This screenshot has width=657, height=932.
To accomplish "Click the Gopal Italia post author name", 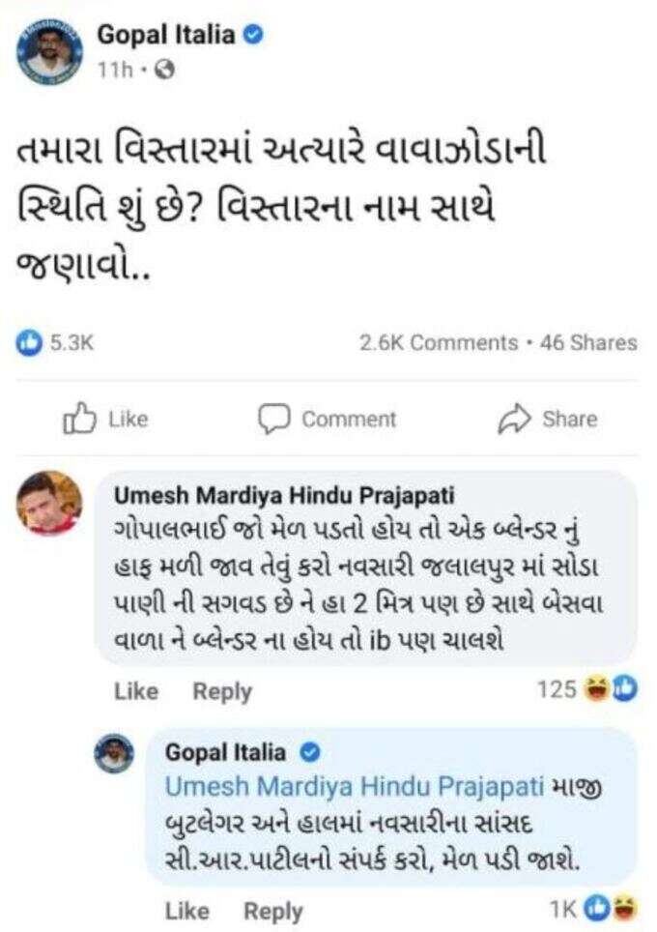I will click(165, 36).
